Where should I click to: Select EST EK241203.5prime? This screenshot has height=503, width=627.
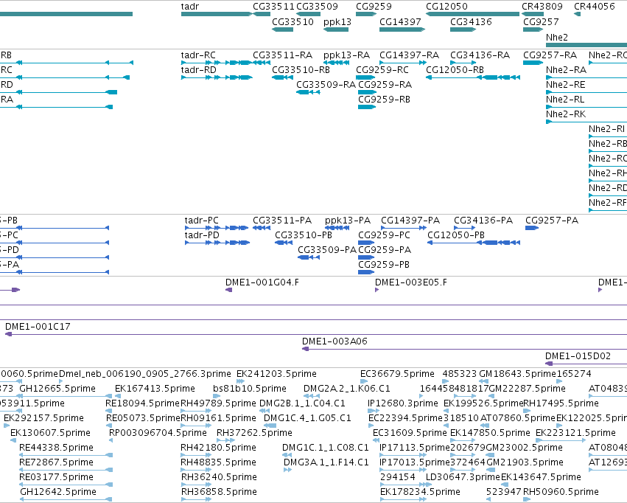coord(240,382)
